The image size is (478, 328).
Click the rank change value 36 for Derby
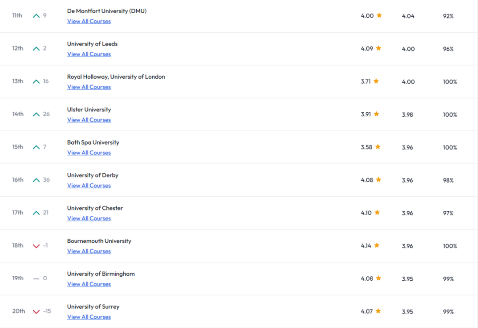(x=46, y=180)
